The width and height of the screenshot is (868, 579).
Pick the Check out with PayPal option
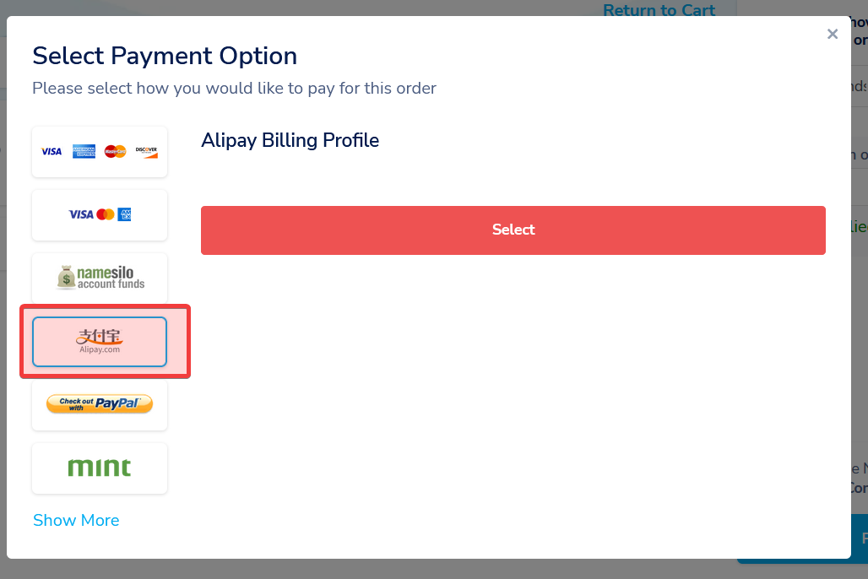point(100,404)
